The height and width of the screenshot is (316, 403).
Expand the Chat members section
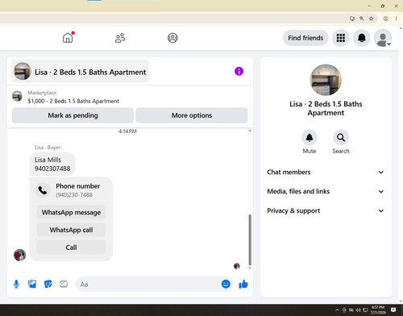click(x=326, y=173)
